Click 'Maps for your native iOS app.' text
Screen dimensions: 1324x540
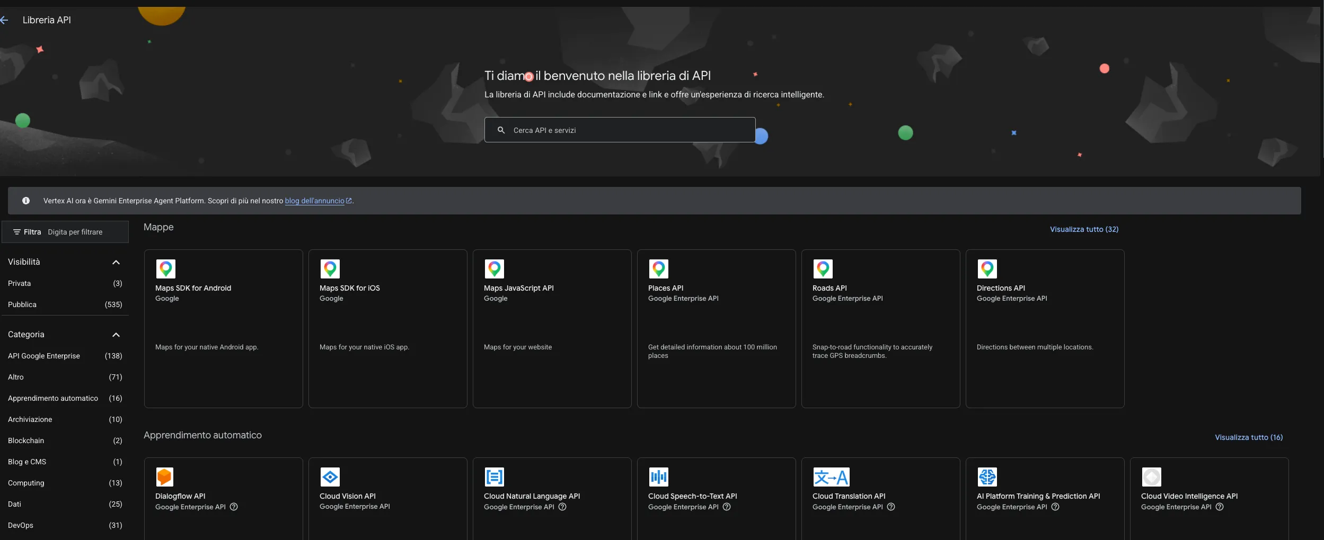(364, 347)
